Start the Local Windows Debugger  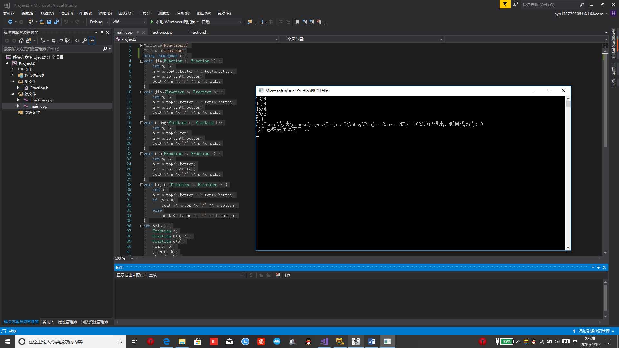pyautogui.click(x=173, y=22)
